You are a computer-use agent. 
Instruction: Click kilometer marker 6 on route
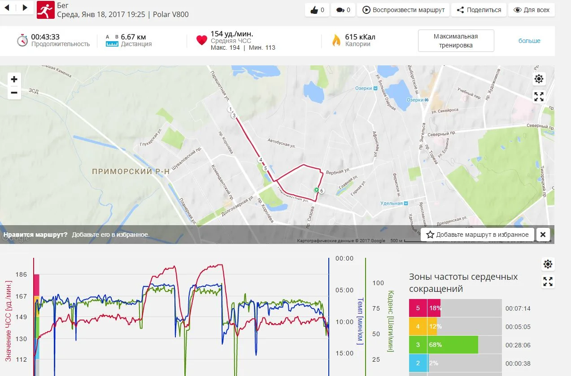click(x=322, y=191)
